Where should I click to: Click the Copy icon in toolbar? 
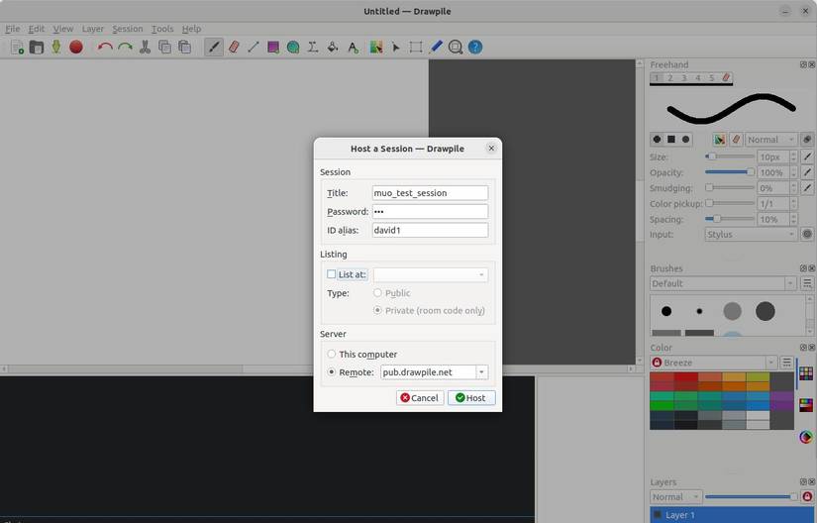click(x=164, y=47)
